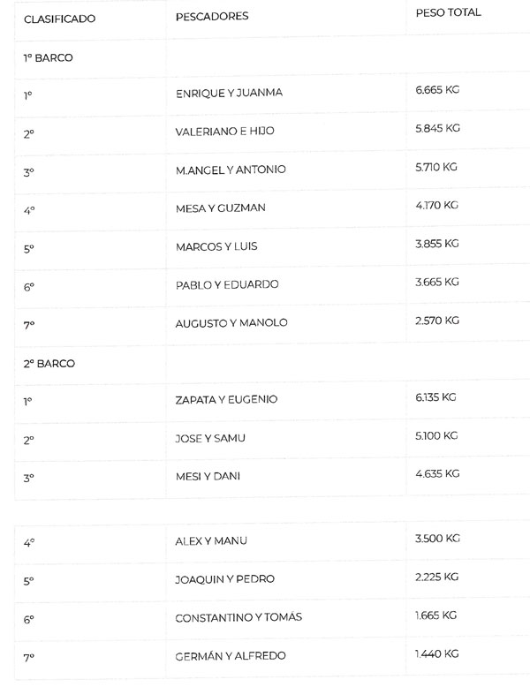Click the PESCADORES column header
Viewport: 530px width, 687px height.
212,17
